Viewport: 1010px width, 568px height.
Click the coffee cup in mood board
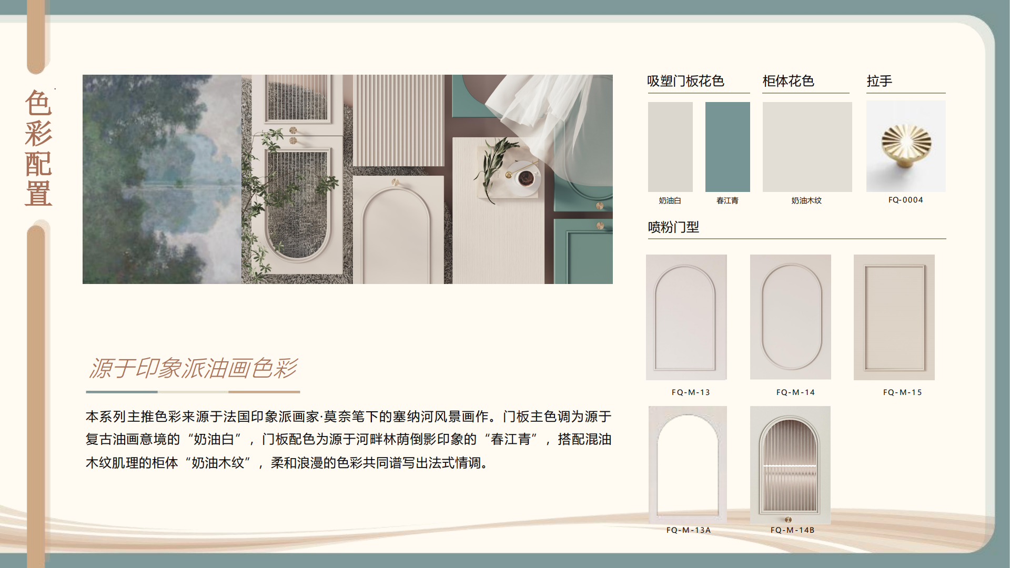(x=526, y=179)
